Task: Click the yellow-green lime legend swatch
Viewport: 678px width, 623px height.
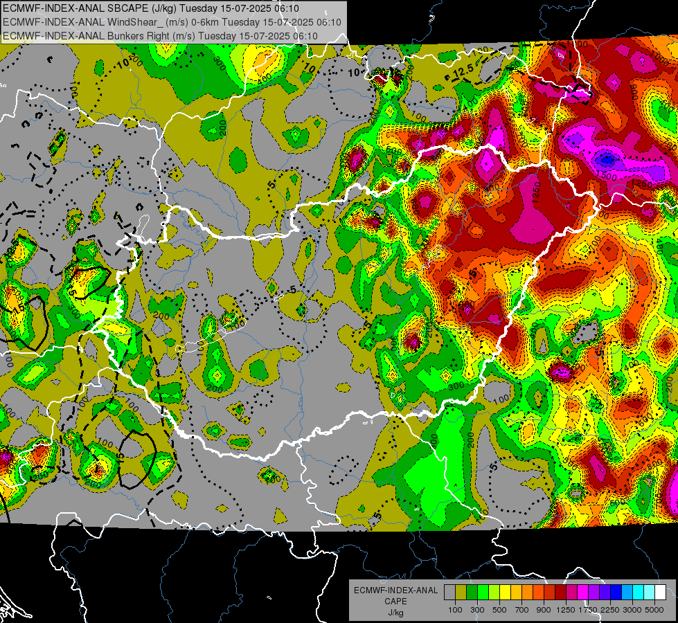Action: (x=494, y=593)
